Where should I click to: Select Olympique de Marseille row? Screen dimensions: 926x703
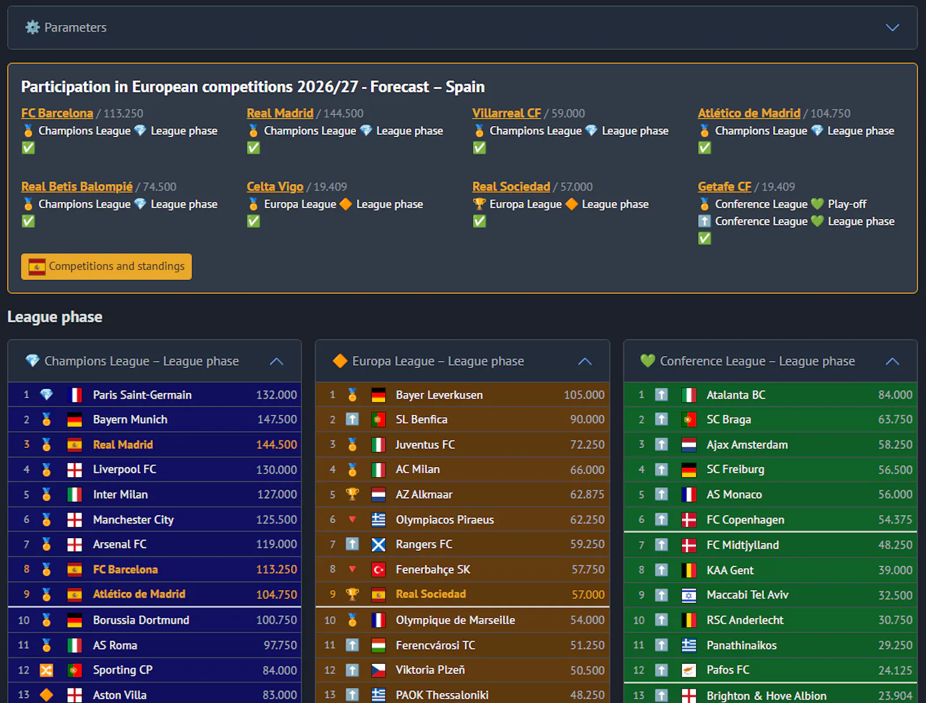[462, 620]
